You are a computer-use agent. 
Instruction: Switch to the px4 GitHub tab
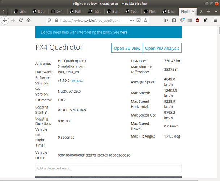click(58, 12)
